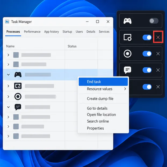Minimize the Task Manager window
This screenshot has width=167, height=167.
pyautogui.click(x=87, y=22)
